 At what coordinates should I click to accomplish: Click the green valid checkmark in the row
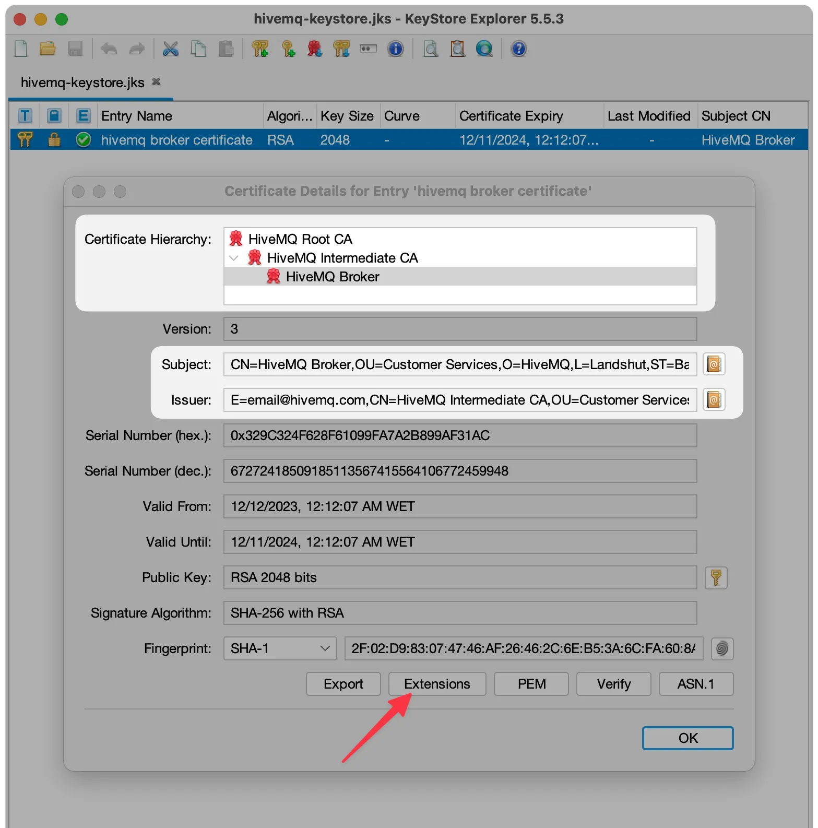84,140
